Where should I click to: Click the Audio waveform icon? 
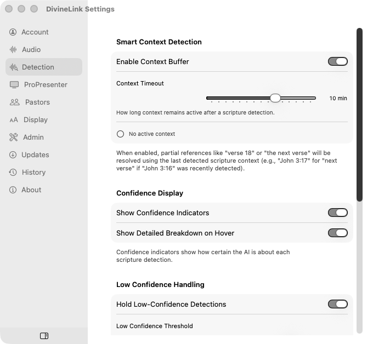[13, 49]
